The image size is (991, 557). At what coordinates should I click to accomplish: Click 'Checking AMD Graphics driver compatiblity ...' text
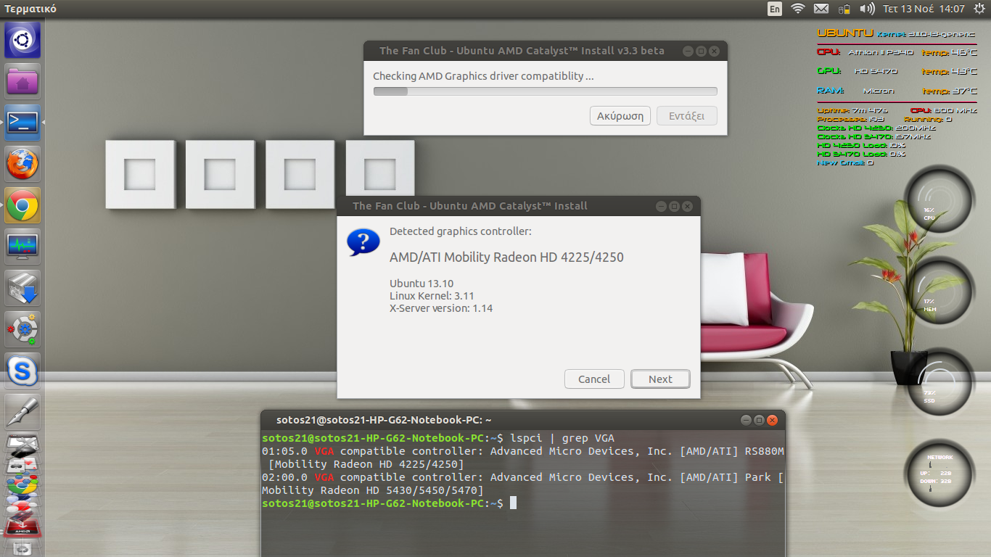483,75
